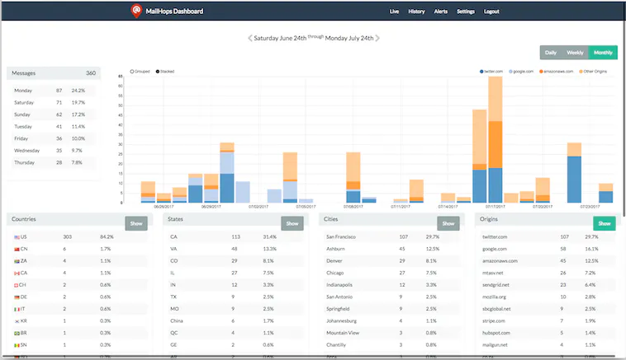Go to next date range arrow
Screen dimensions: 626x360
(377, 38)
